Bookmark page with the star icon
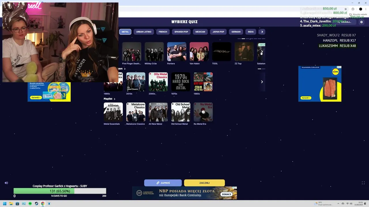 [346, 9]
